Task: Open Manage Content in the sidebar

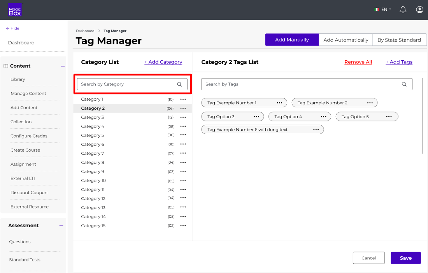Action: coord(28,94)
